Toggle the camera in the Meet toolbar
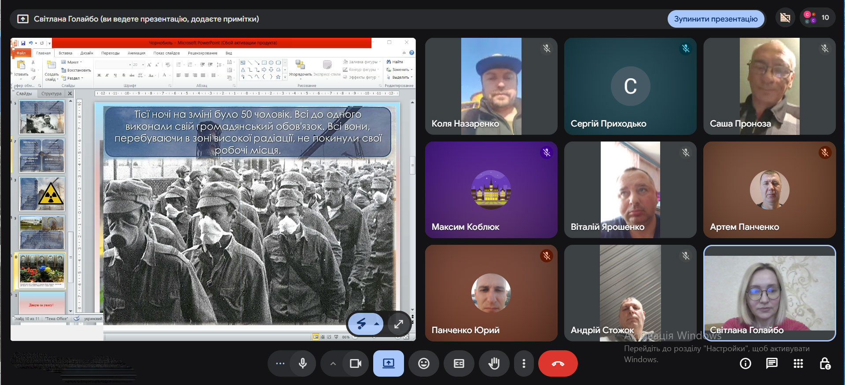This screenshot has width=845, height=385. (355, 363)
